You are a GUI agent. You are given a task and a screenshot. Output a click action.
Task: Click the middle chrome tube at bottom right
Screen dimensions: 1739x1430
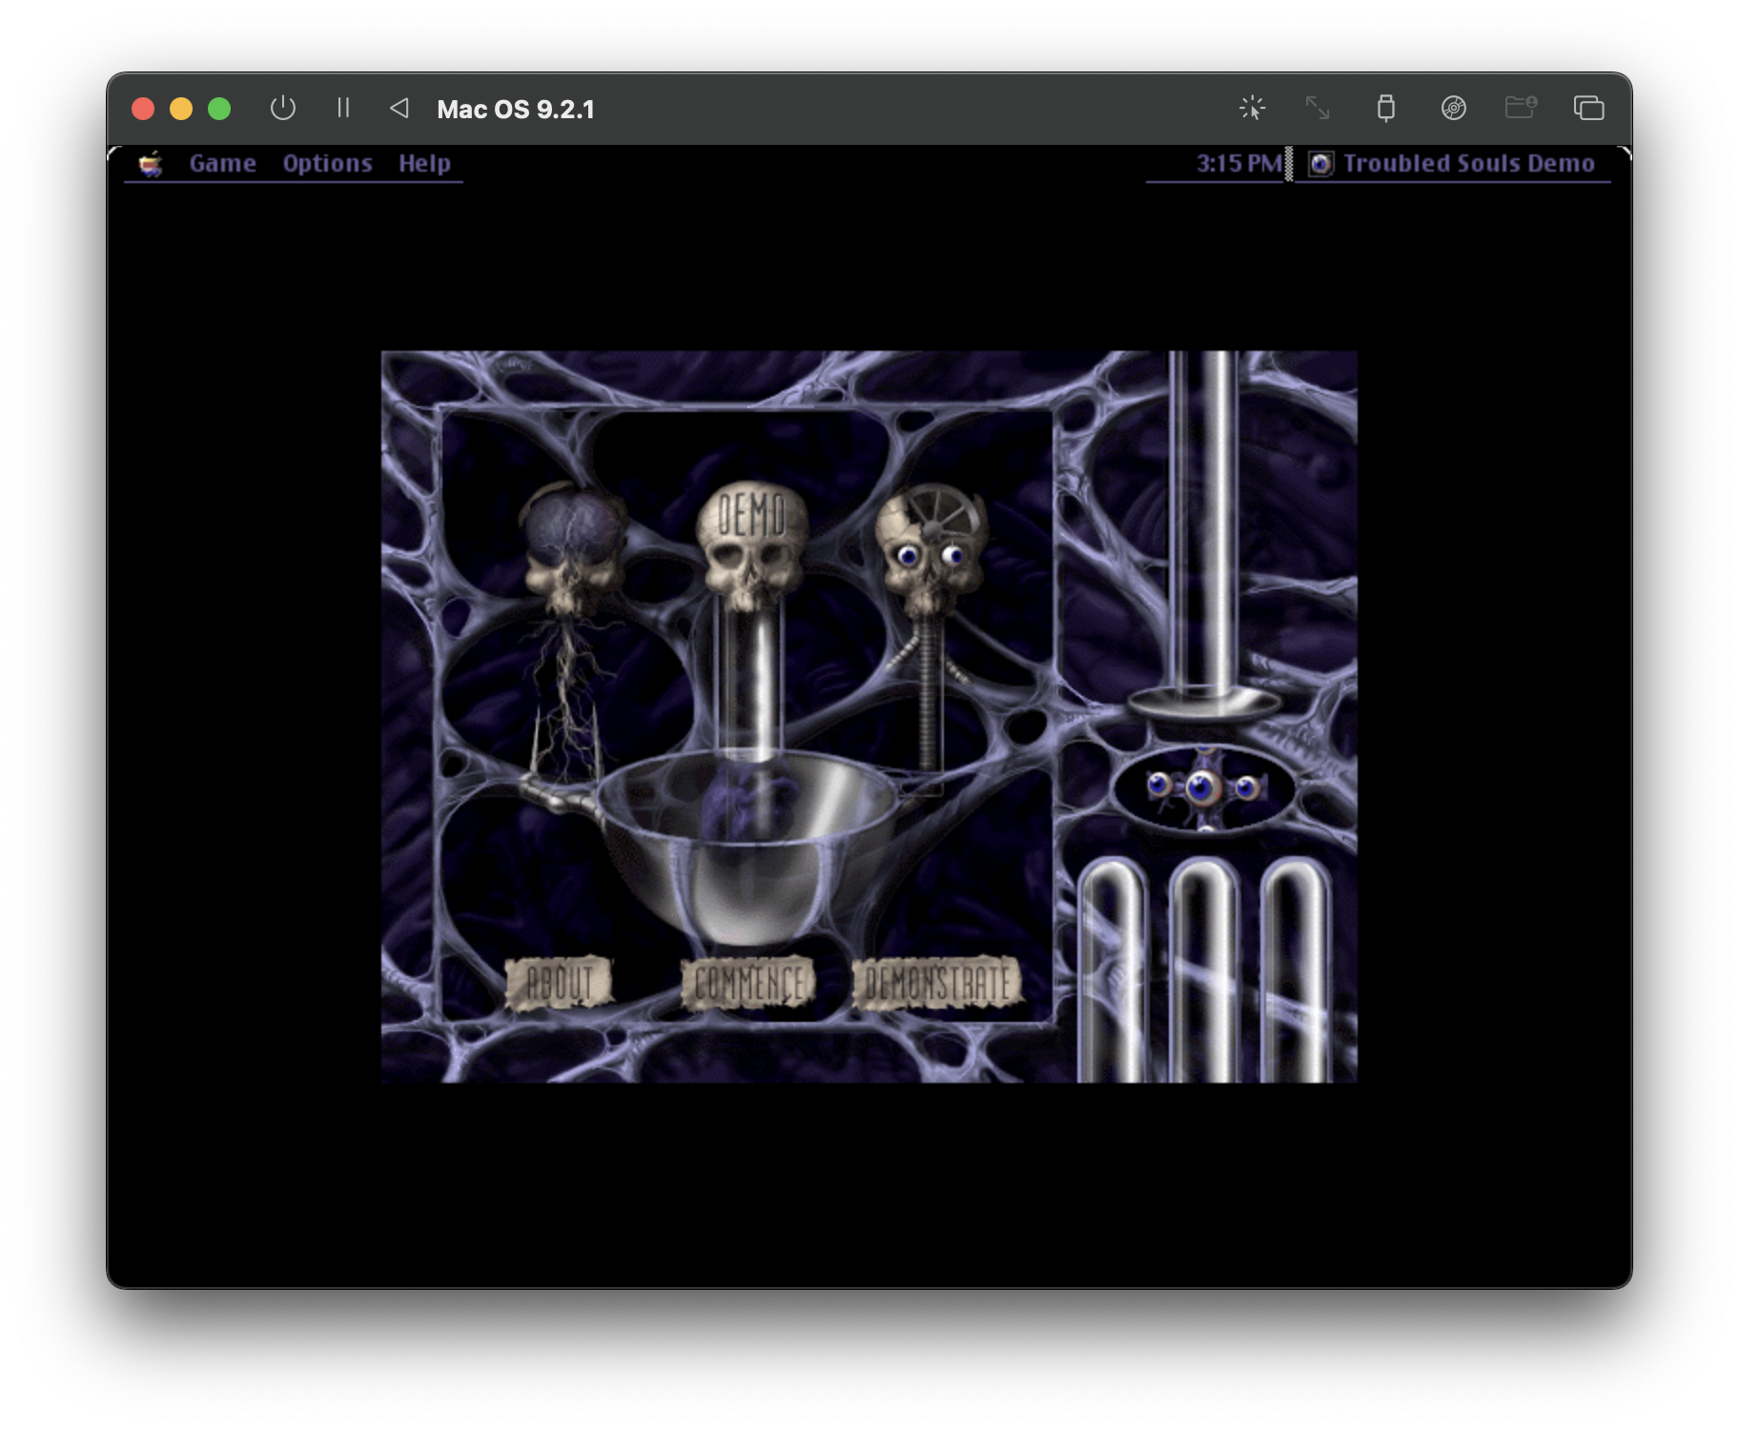click(x=1203, y=970)
